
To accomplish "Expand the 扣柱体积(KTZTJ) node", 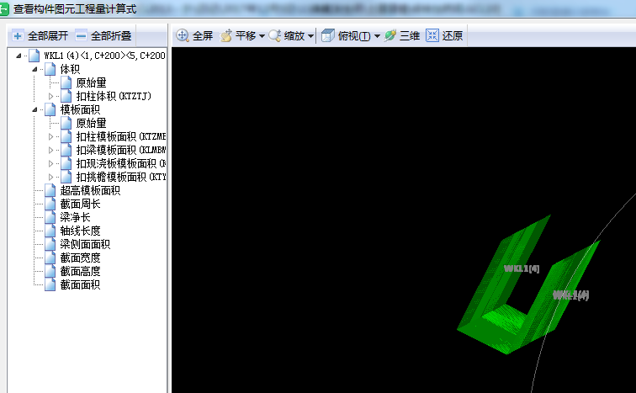I will coord(50,96).
